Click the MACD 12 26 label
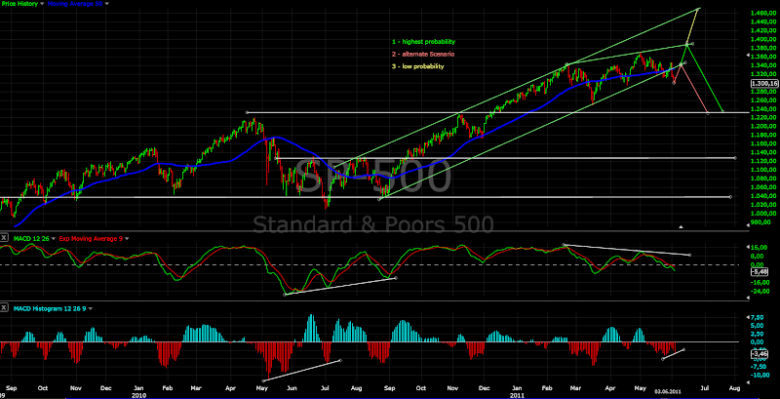 30,239
